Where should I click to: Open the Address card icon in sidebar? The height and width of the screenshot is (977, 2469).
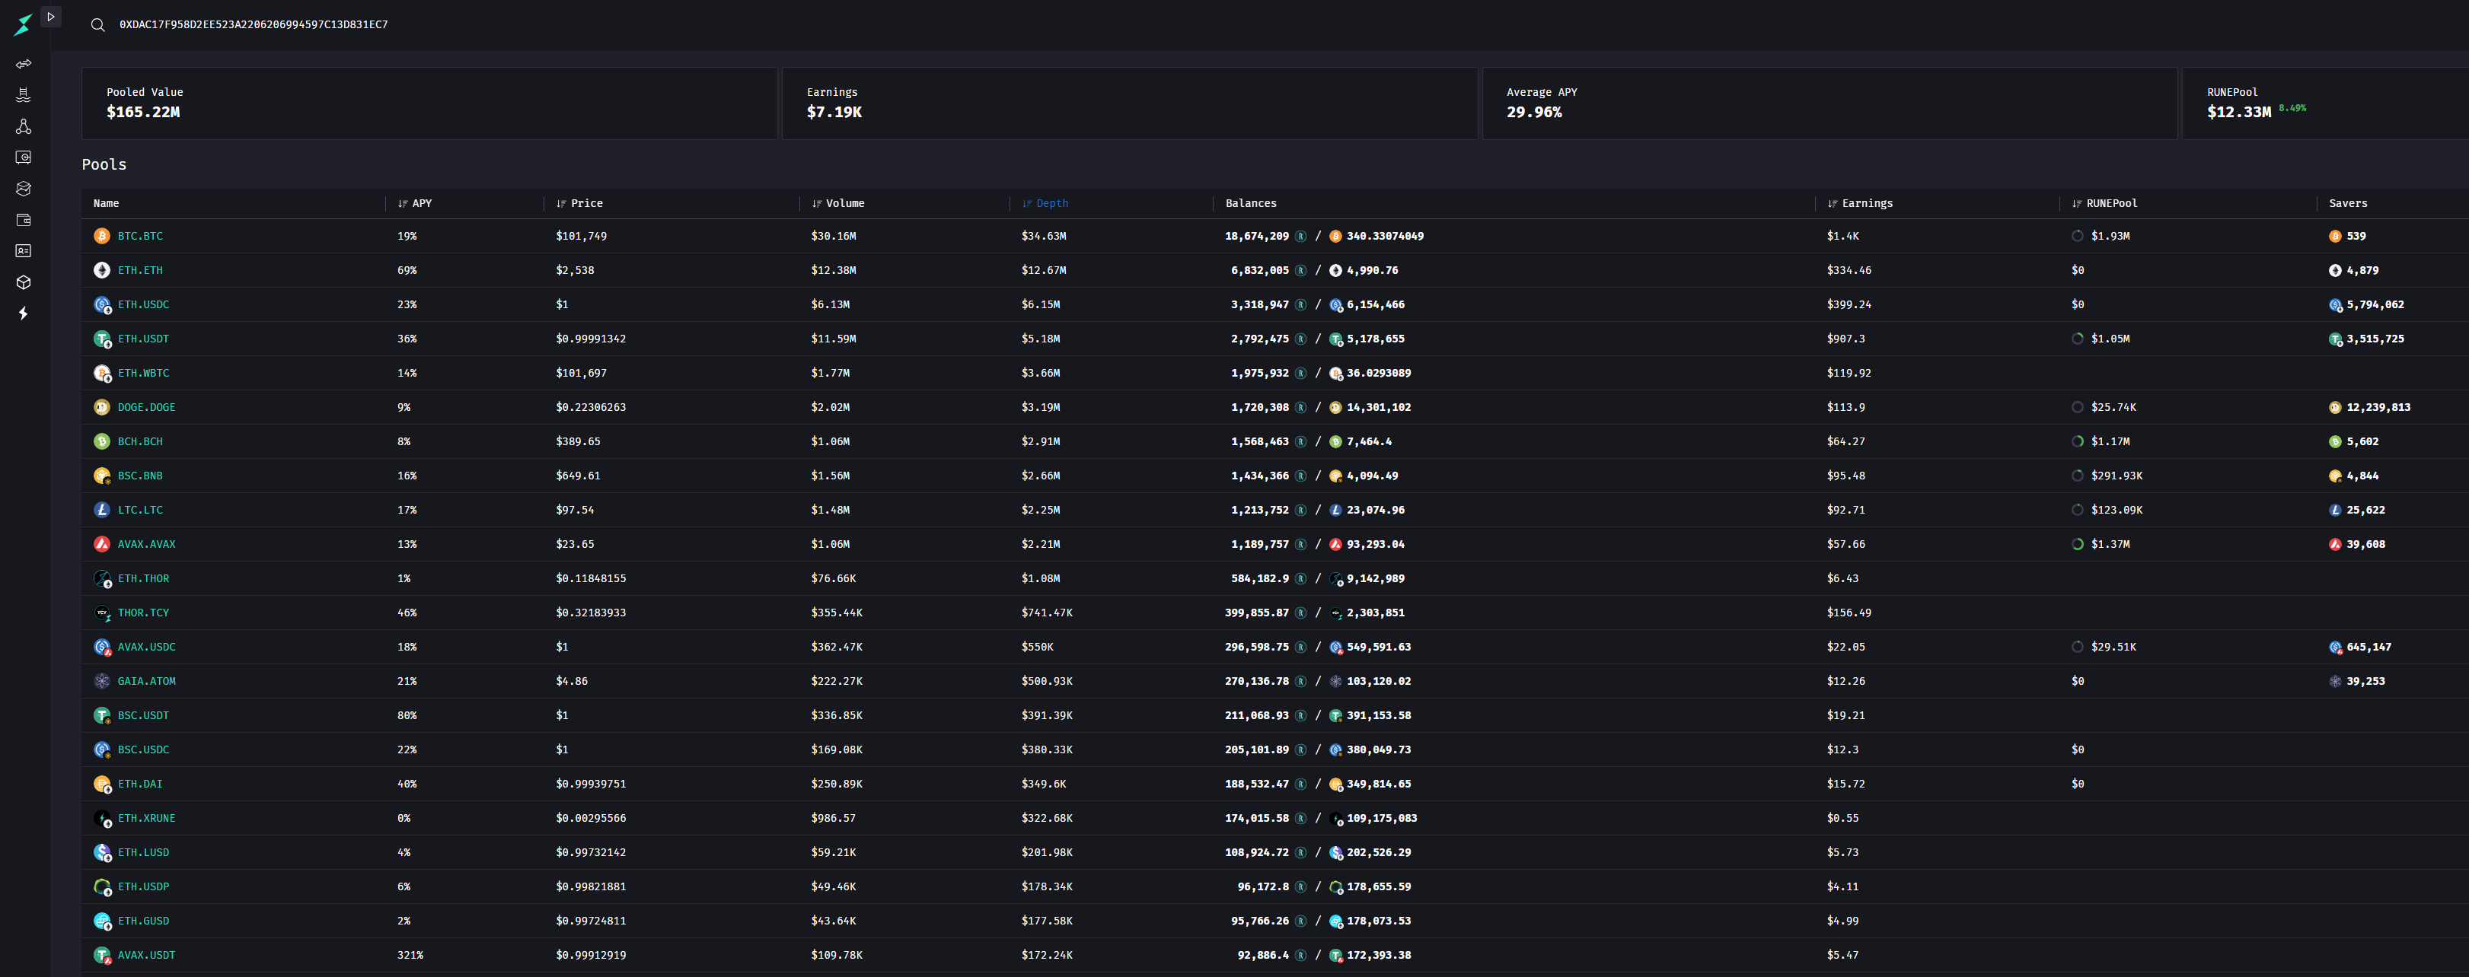[x=23, y=251]
